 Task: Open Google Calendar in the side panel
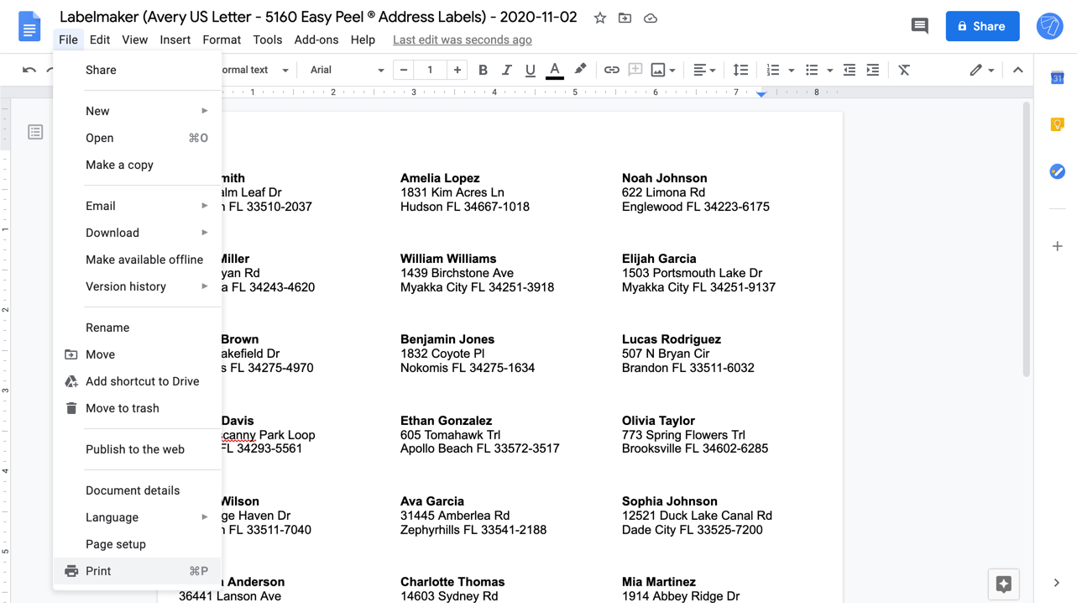[1057, 77]
